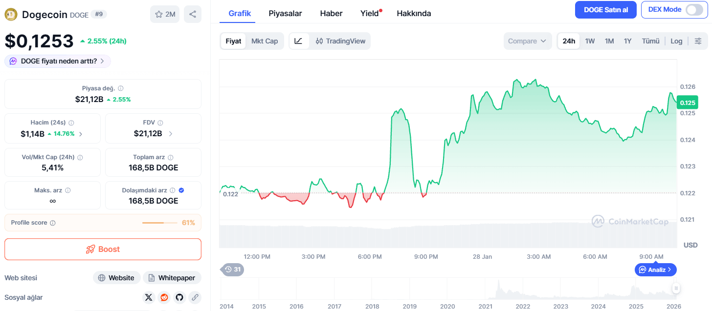The image size is (712, 311).
Task: Open the Analiz panel button
Action: click(656, 270)
